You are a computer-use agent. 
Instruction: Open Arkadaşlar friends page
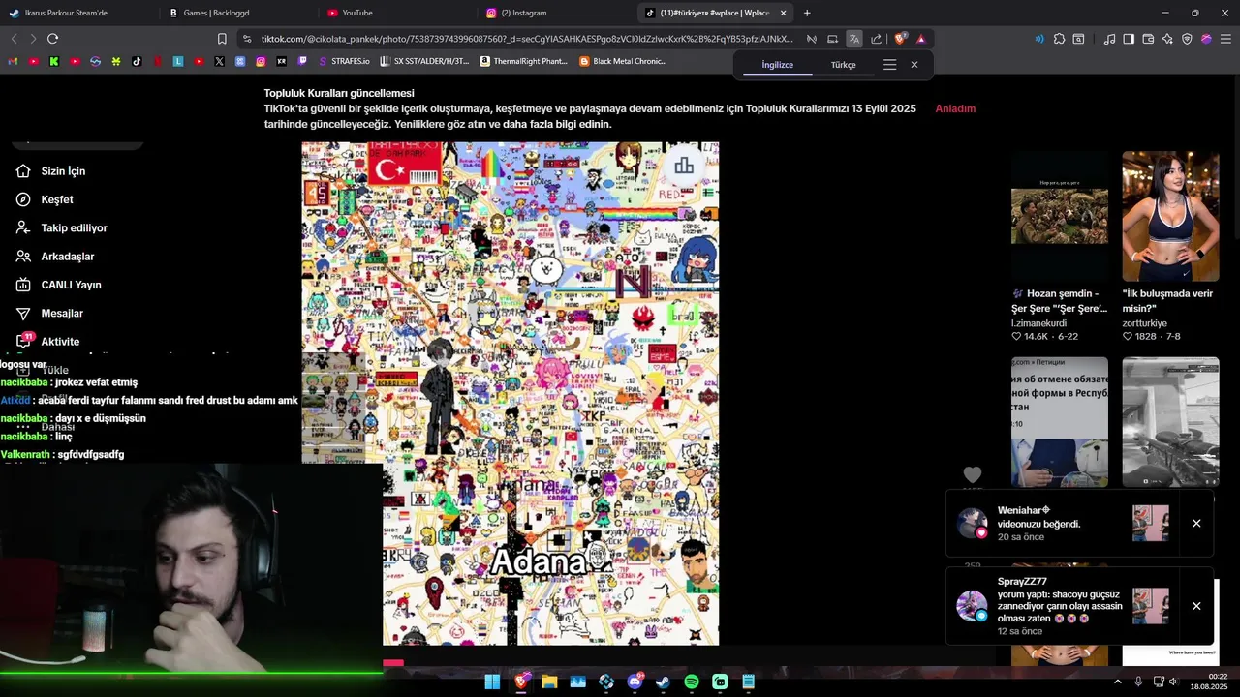(x=54, y=257)
